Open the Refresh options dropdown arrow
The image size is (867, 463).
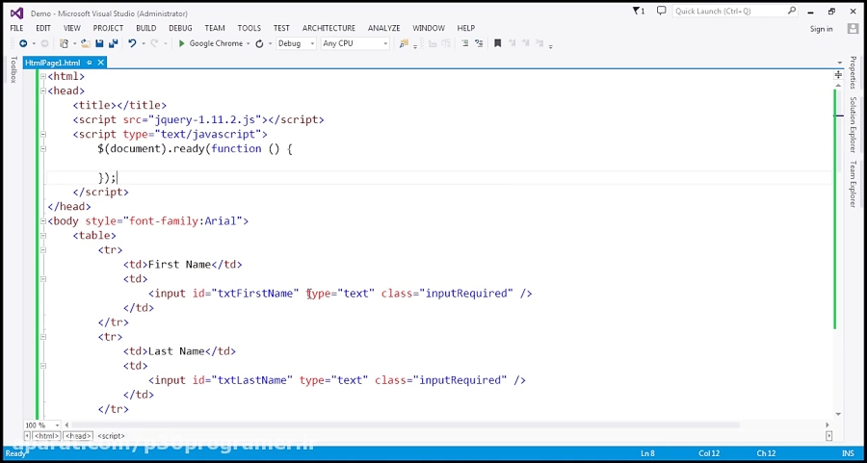(270, 43)
